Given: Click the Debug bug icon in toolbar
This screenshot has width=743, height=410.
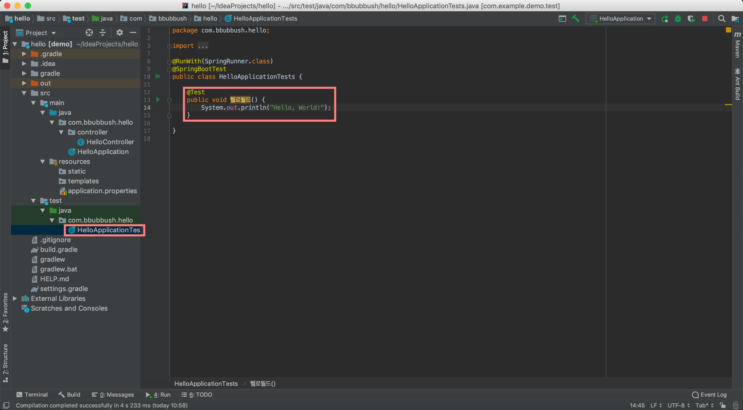Looking at the screenshot, I should point(678,19).
